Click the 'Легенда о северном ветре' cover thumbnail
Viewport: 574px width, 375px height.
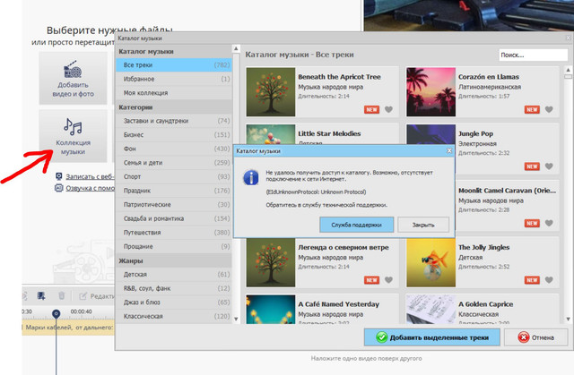click(271, 262)
